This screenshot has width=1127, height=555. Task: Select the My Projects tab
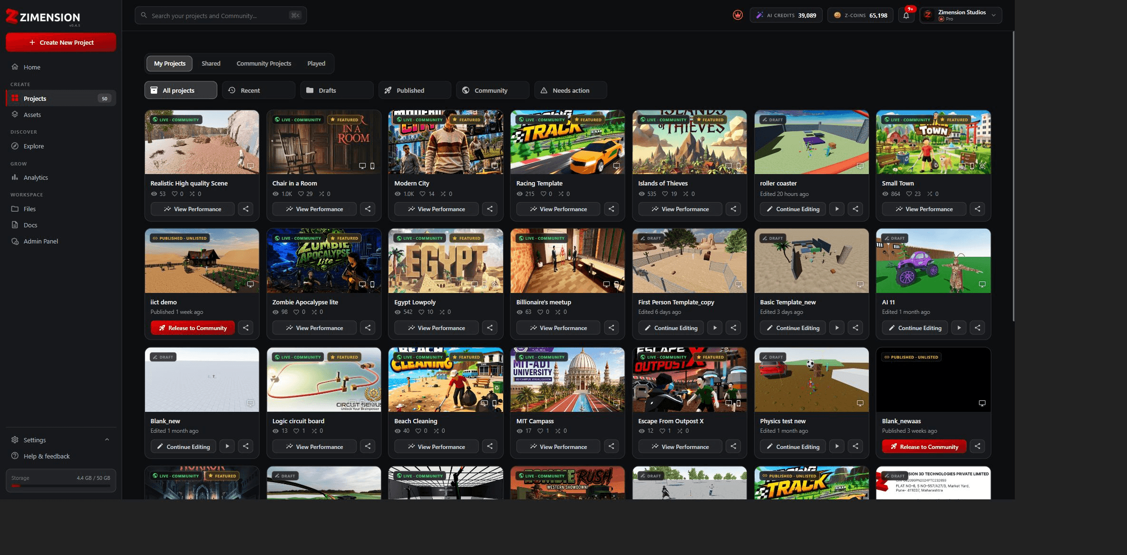pos(170,63)
